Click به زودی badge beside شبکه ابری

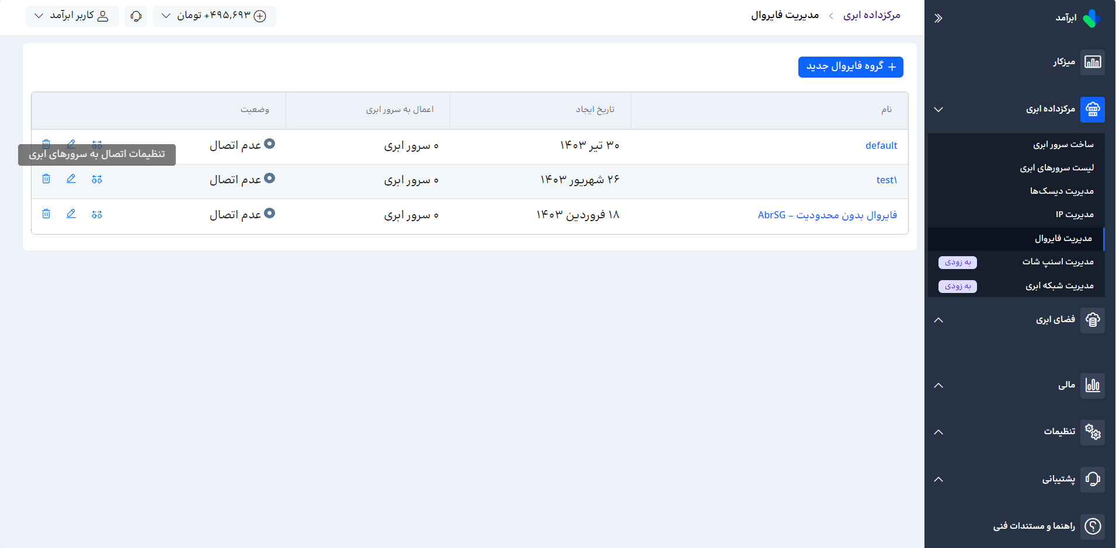pos(958,287)
